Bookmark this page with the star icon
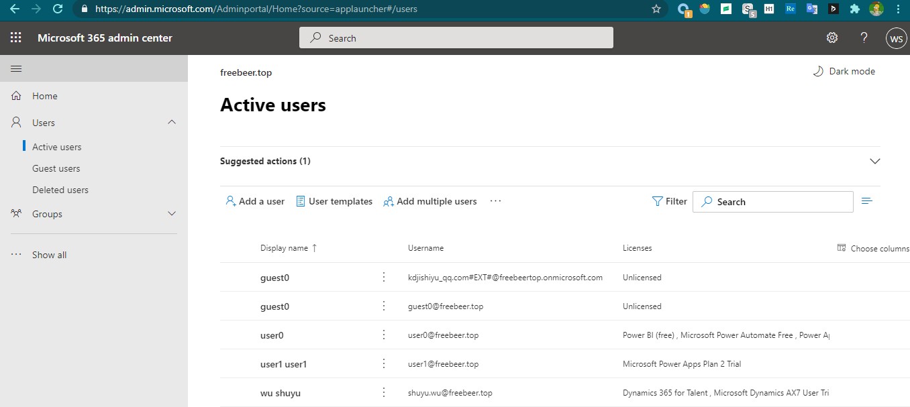910x407 pixels. (x=656, y=9)
